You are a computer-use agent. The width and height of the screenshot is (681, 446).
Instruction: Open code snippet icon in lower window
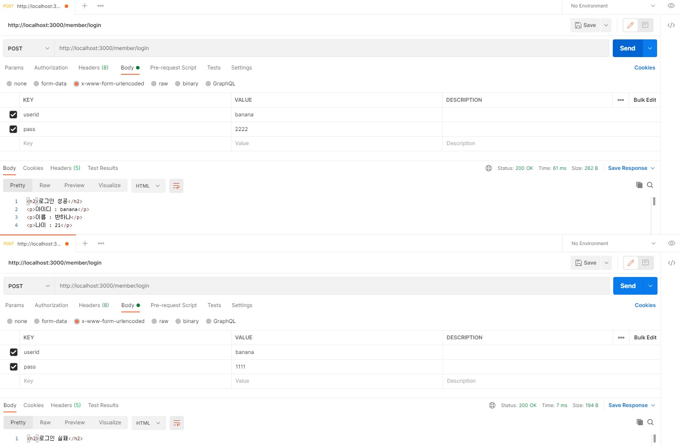672,263
